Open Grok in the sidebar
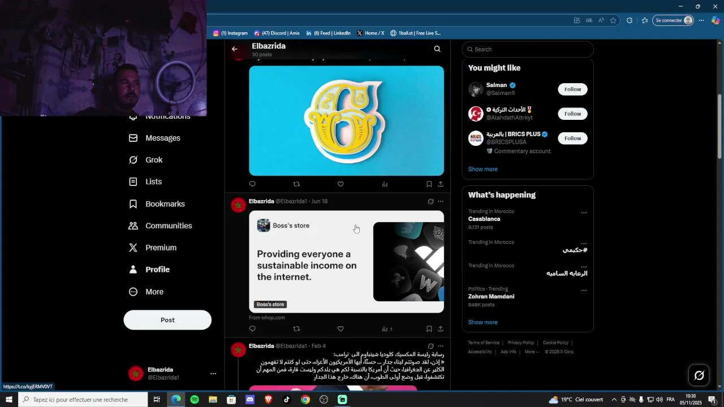724x407 pixels. (145, 160)
